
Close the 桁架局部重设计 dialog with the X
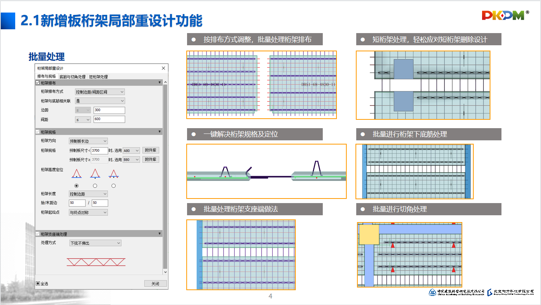tap(163, 68)
